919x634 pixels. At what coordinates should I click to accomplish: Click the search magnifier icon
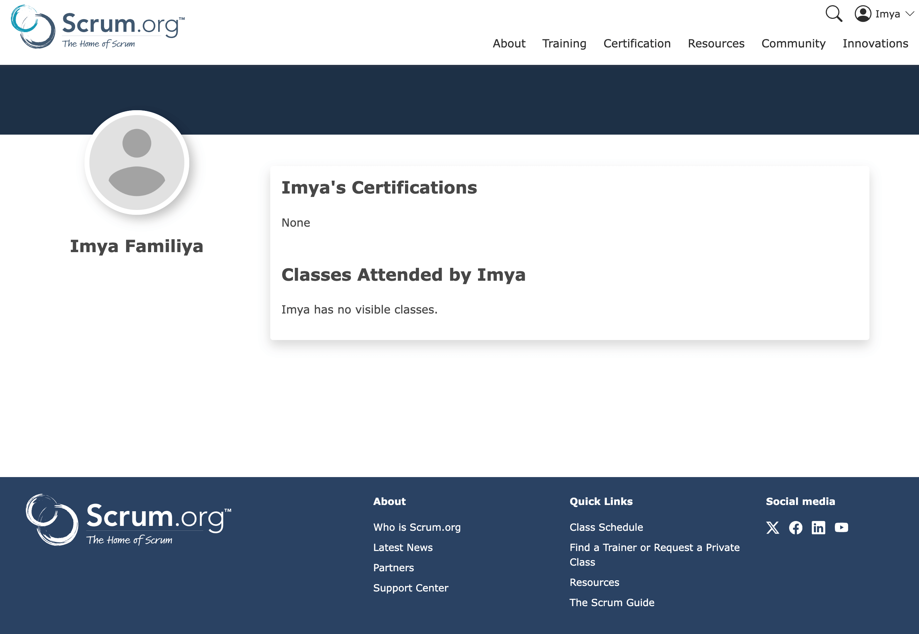(833, 14)
